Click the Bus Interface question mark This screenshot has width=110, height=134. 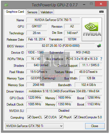coord(101,59)
